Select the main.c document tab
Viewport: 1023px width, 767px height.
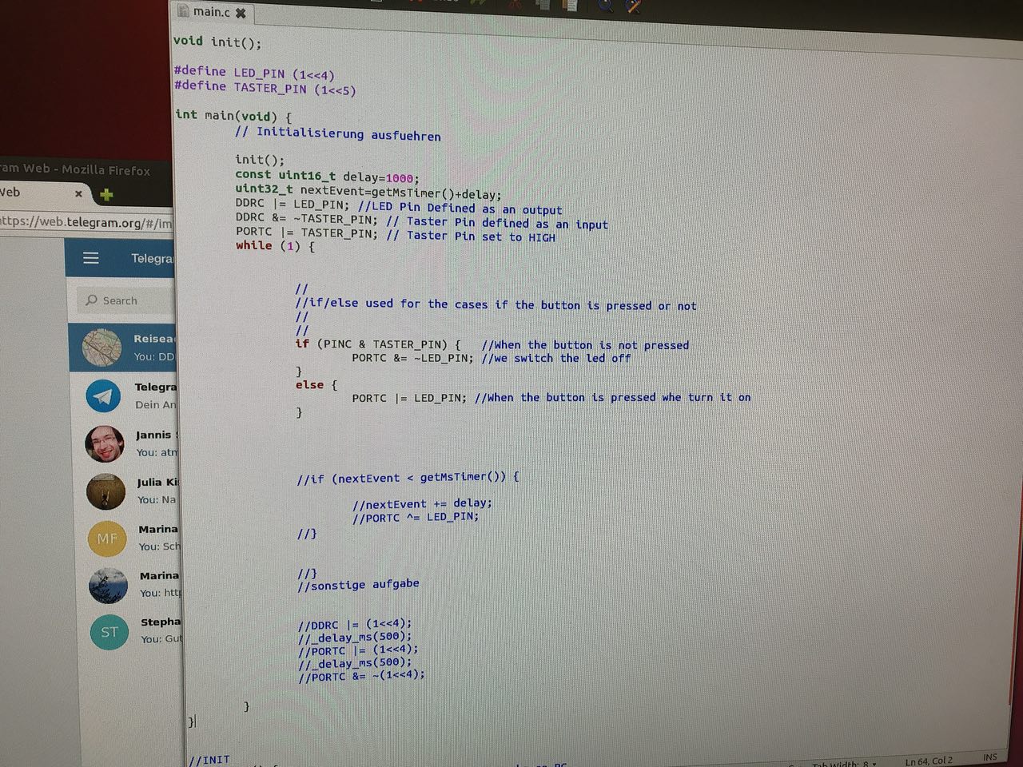pos(210,12)
